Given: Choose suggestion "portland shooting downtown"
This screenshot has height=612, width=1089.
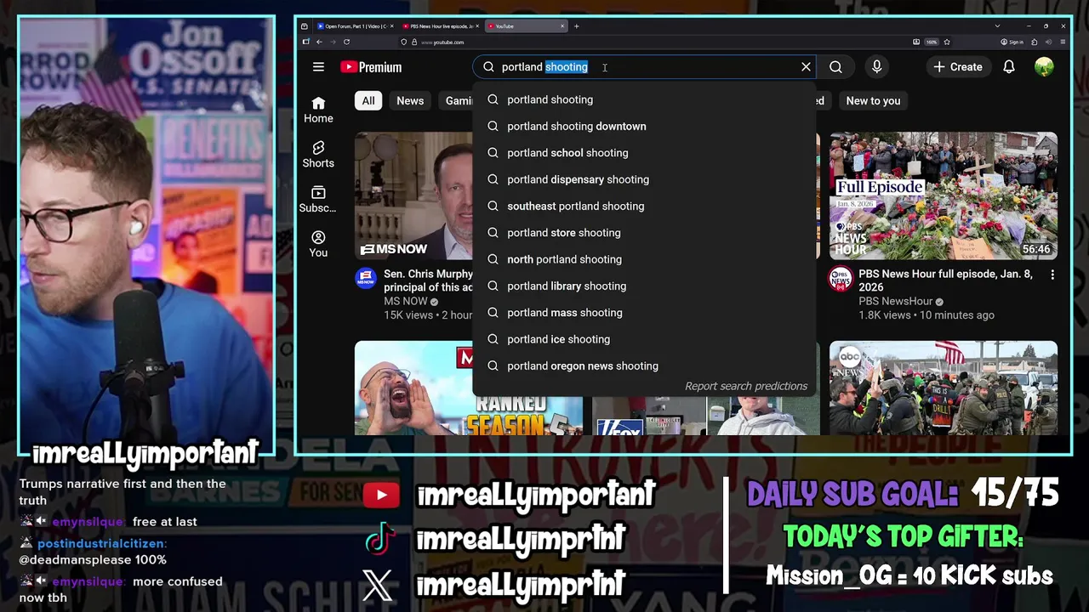Looking at the screenshot, I should (x=644, y=127).
